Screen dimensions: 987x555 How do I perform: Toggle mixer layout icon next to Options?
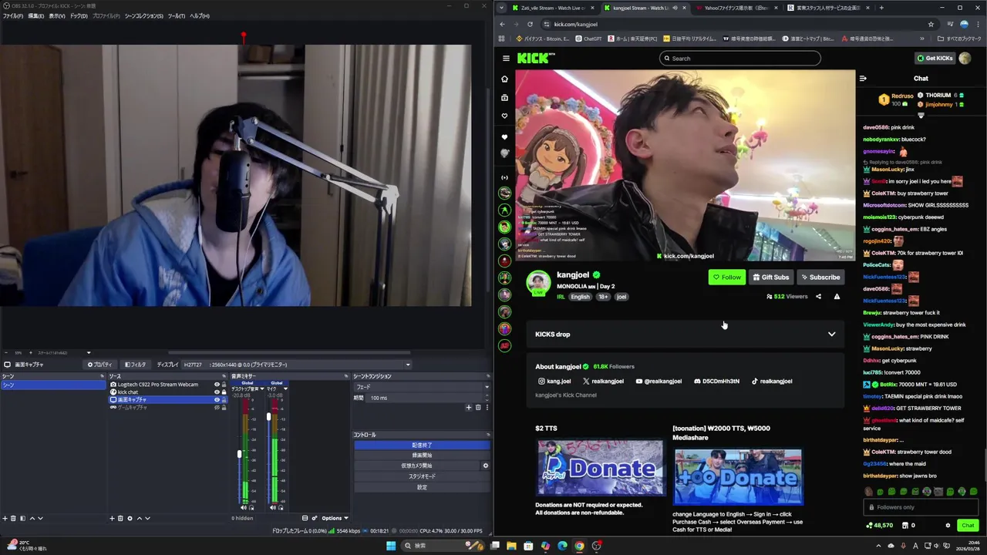pyautogui.click(x=305, y=518)
